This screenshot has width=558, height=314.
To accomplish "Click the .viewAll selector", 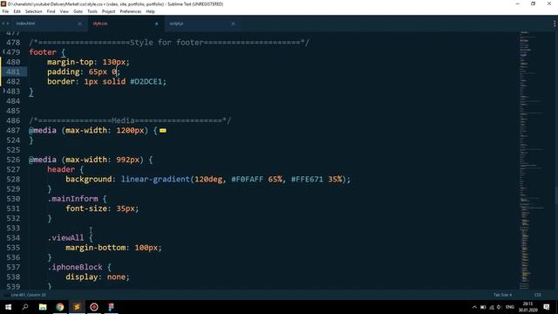I will click(66, 238).
